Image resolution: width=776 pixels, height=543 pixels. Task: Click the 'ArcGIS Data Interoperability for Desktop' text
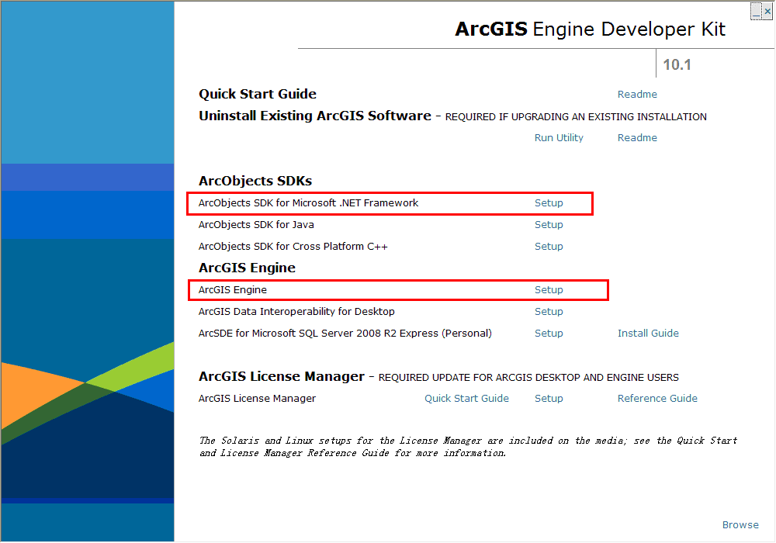point(296,312)
